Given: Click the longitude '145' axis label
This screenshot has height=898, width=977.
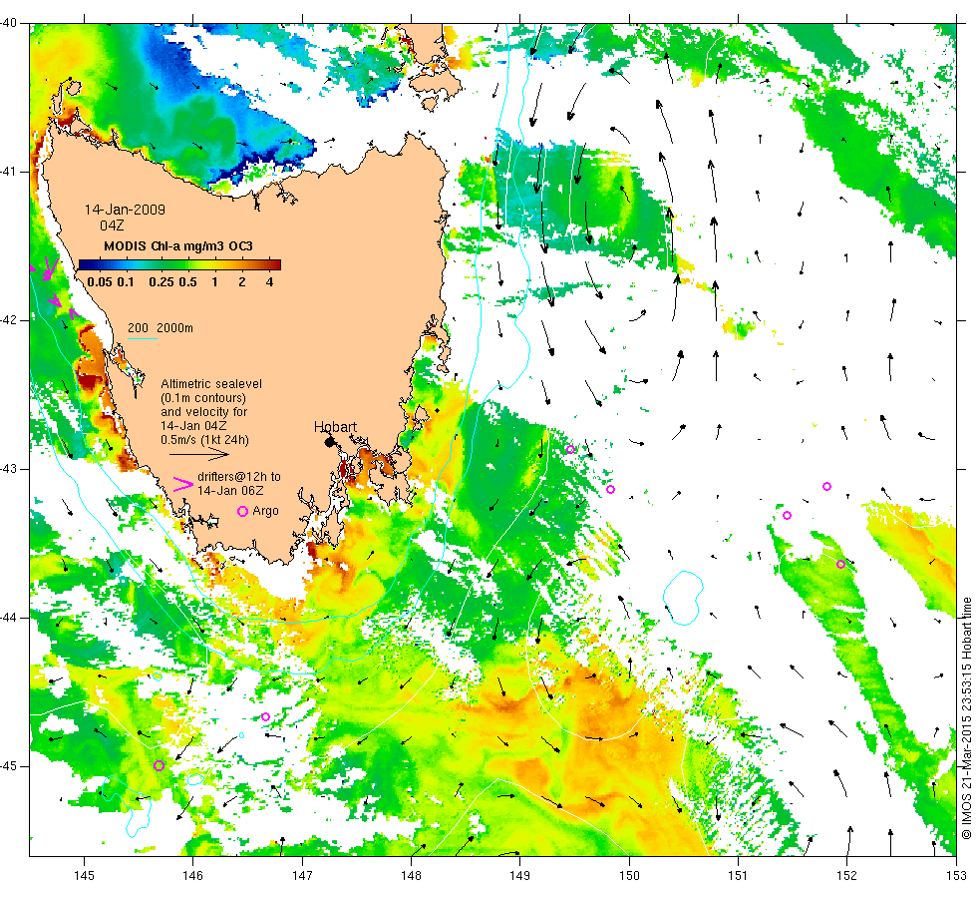Looking at the screenshot, I should point(84,876).
